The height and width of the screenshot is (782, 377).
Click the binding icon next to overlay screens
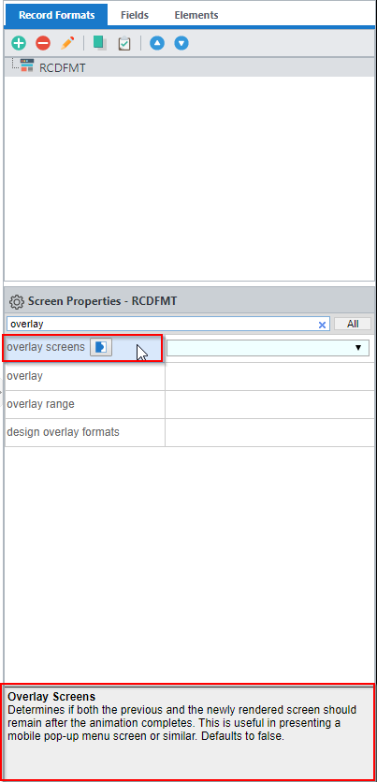(x=101, y=348)
